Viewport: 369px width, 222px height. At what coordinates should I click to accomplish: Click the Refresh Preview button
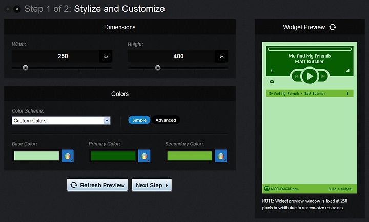pyautogui.click(x=97, y=185)
